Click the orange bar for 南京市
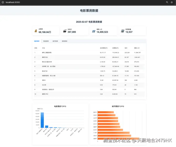Viewport: 176px width, 147px height. tap(106, 112)
